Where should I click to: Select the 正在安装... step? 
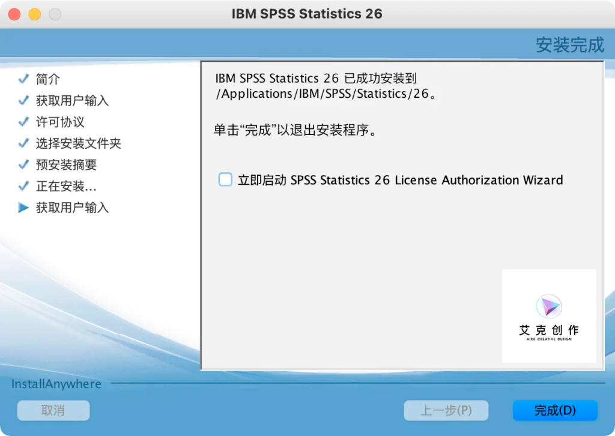(x=66, y=186)
